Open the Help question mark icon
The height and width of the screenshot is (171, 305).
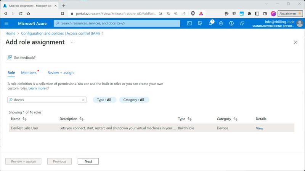pos(231,23)
